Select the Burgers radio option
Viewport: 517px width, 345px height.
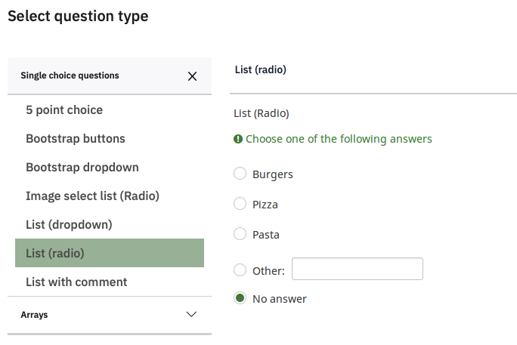tap(240, 174)
